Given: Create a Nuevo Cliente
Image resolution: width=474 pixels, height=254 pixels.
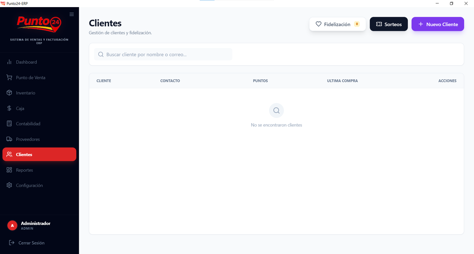Looking at the screenshot, I should tap(438, 24).
